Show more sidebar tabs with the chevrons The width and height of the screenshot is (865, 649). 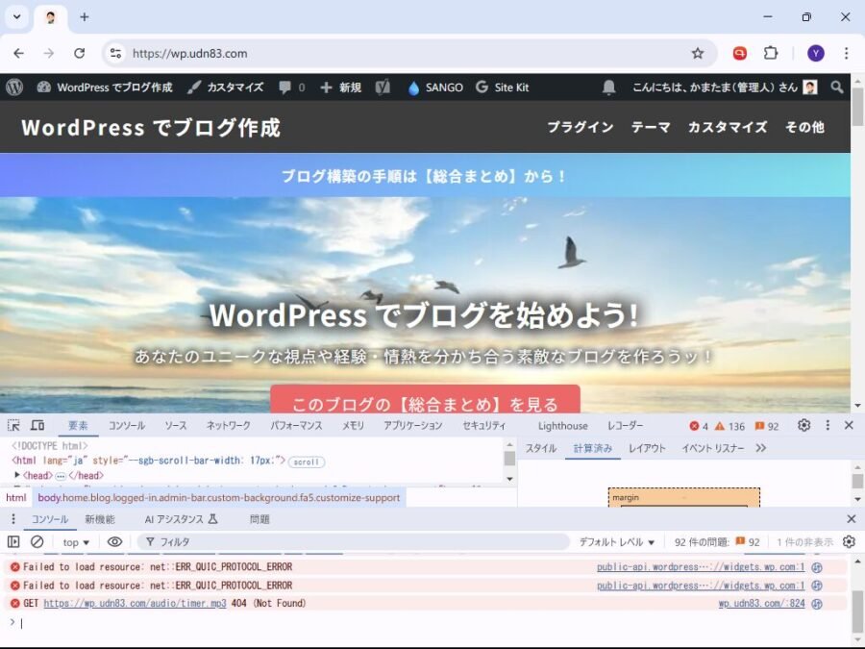pos(761,448)
